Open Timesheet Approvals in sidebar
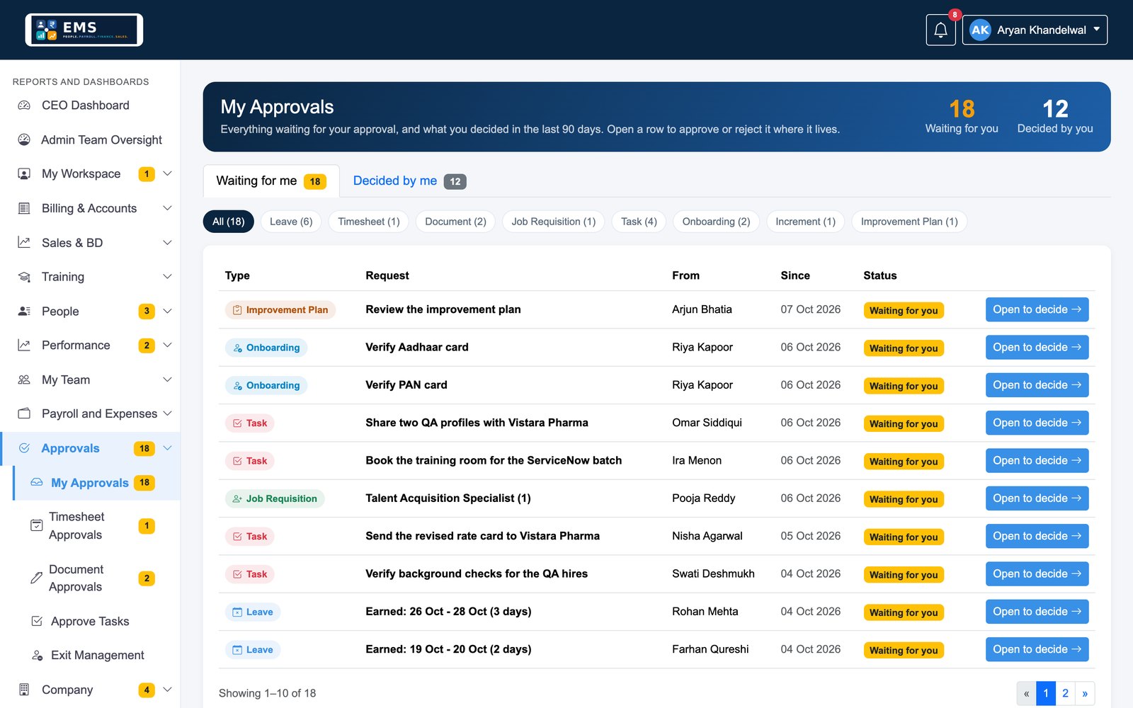Screen dimensions: 1133x708 (90, 526)
